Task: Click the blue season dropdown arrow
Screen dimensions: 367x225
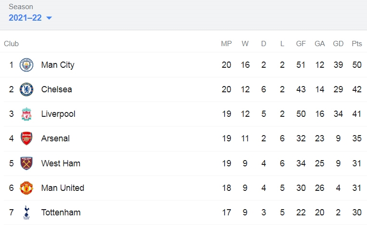Action: coord(49,18)
